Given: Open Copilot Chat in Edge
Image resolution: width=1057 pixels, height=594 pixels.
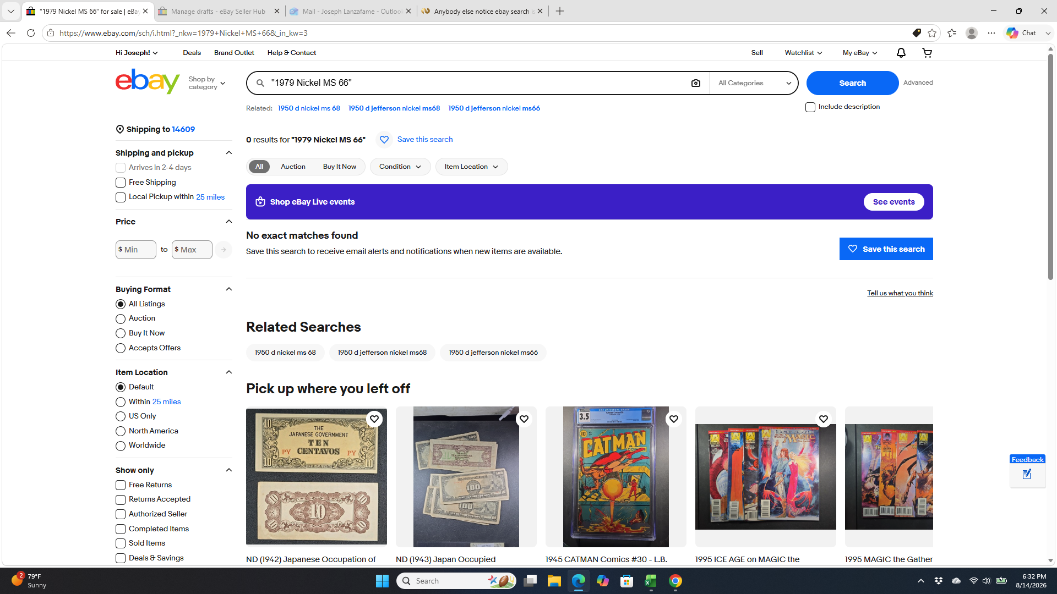Looking at the screenshot, I should (1022, 33).
